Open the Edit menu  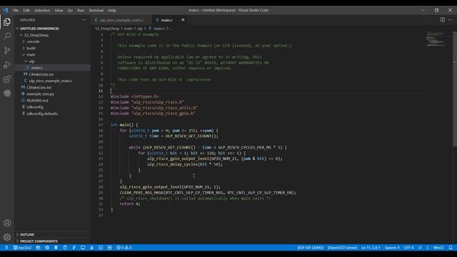pos(26,10)
